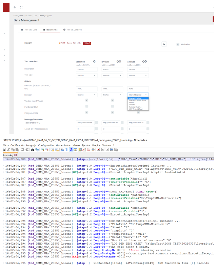The width and height of the screenshot is (217, 271).
Task: Click the record macro button in Notepad++ toolbar
Action: [x=98, y=149]
